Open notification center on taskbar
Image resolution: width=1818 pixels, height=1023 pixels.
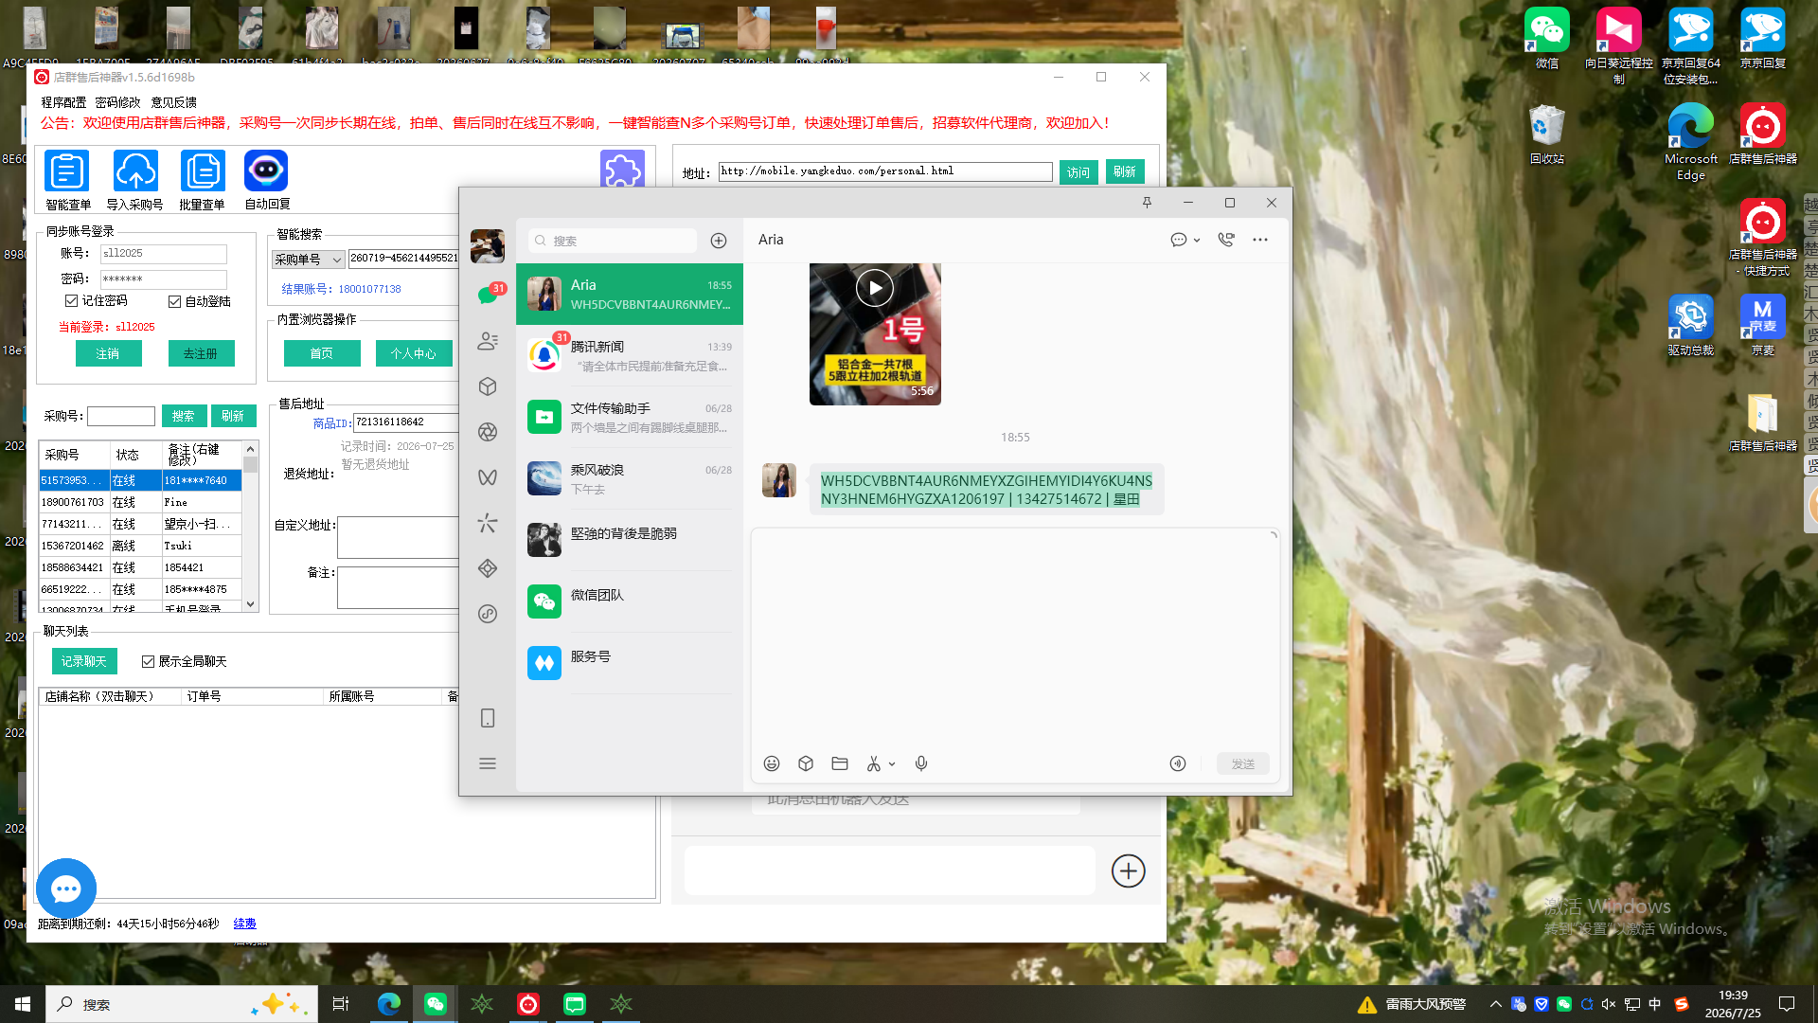[x=1787, y=1004]
